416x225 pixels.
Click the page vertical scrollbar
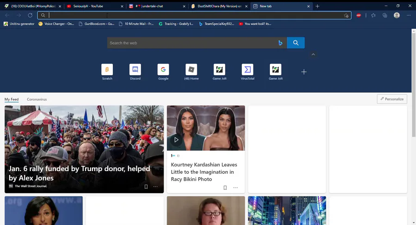pyautogui.click(x=414, y=85)
